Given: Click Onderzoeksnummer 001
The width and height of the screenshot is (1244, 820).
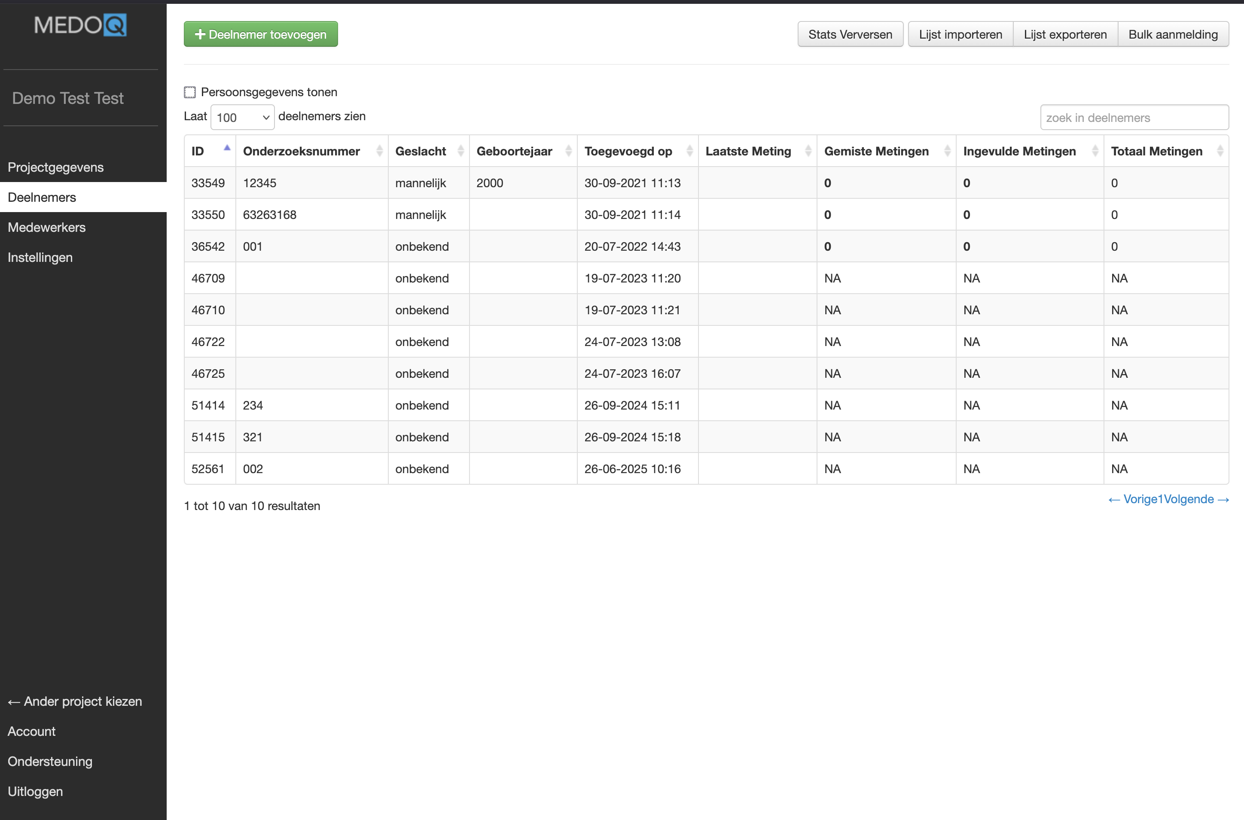Looking at the screenshot, I should coord(253,246).
